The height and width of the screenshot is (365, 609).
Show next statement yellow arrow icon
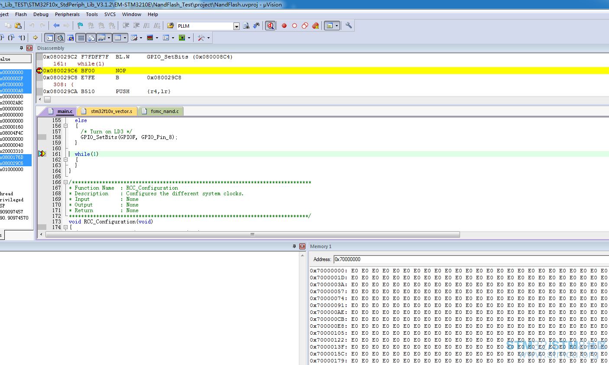pyautogui.click(x=35, y=38)
